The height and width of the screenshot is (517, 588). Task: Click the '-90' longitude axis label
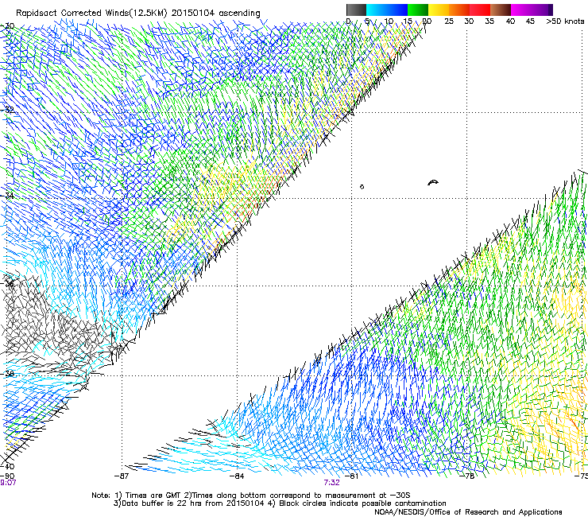(x=7, y=476)
